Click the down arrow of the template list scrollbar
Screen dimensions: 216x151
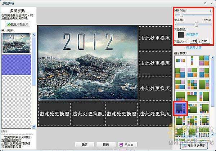coord(212,134)
